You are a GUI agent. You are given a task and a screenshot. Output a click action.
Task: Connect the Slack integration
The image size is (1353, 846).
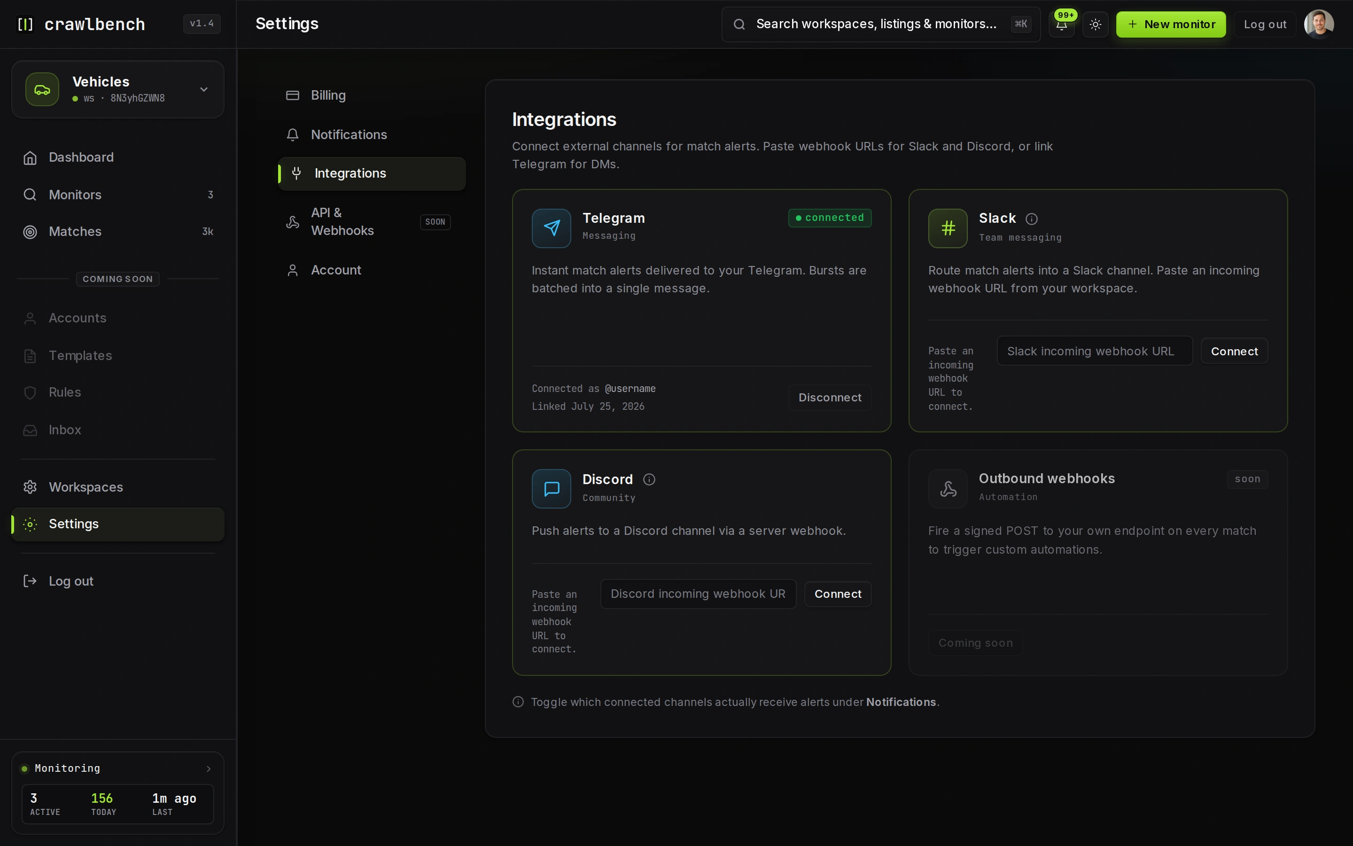pyautogui.click(x=1234, y=352)
